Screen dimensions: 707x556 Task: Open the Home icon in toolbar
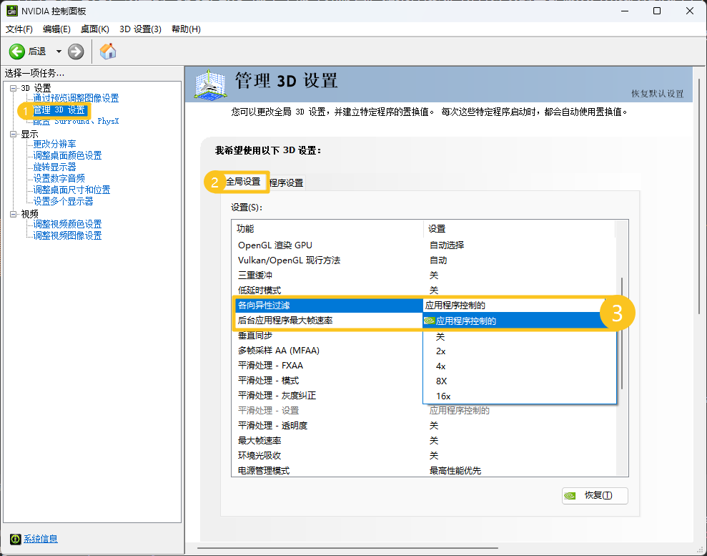pos(108,52)
